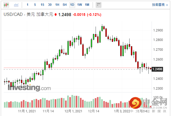Viewport: 171px width, 116px height.
Task: Select the 1 minute timeframe
Action: coord(28,5)
